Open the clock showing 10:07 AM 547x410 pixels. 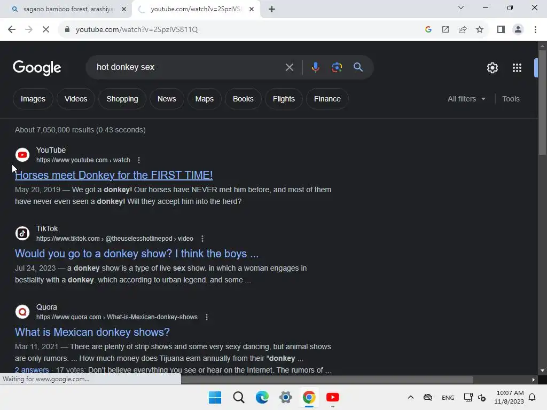[x=509, y=397]
